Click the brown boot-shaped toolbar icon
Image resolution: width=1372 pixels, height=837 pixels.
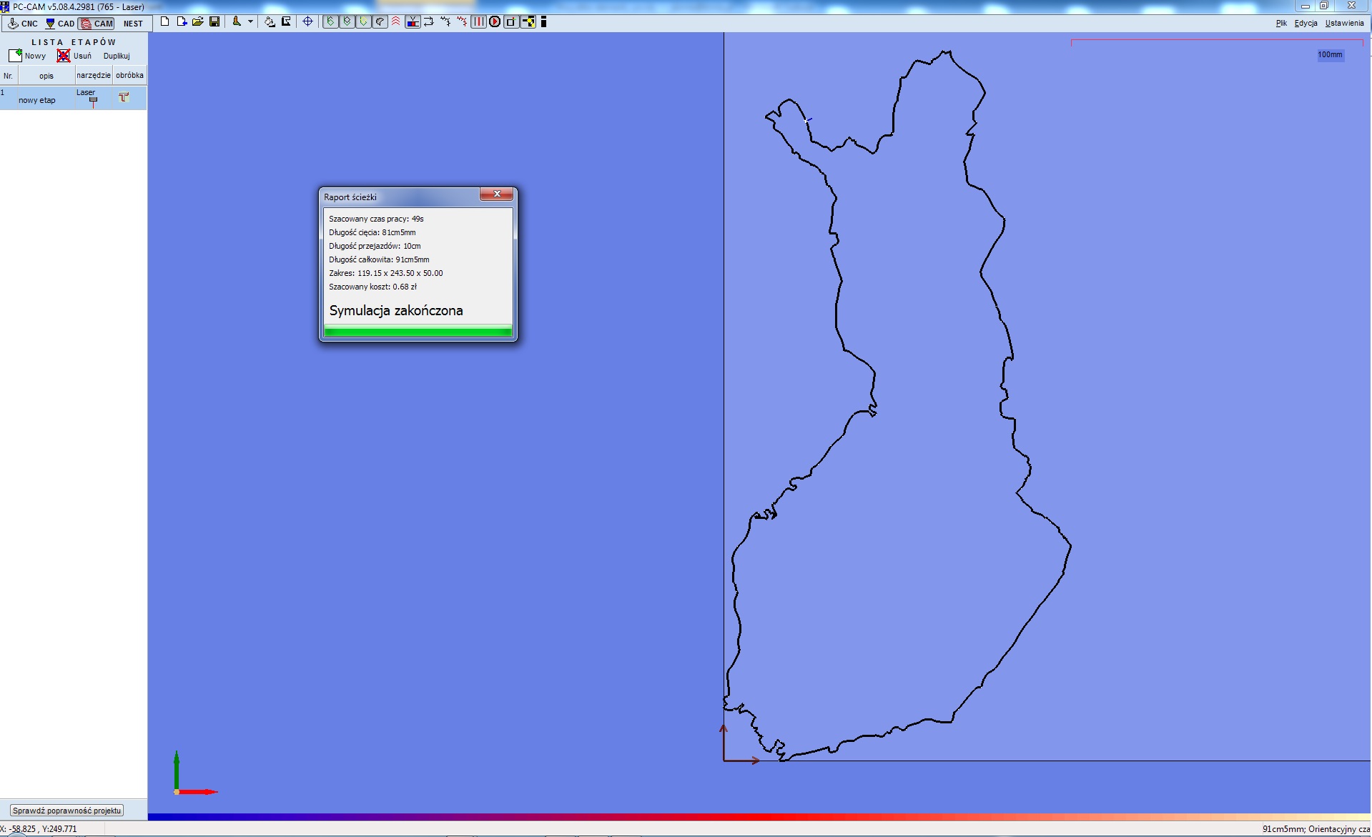237,21
